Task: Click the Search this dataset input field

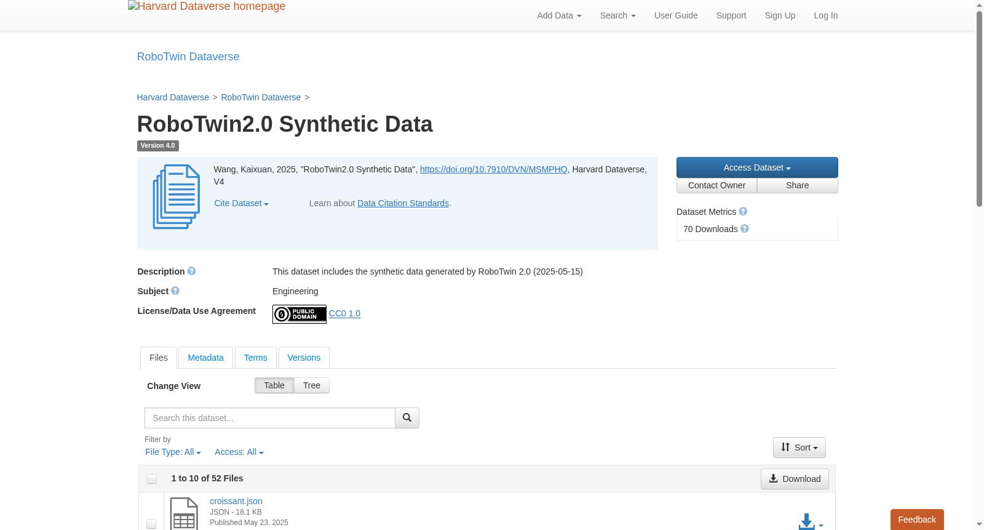Action: pyautogui.click(x=270, y=418)
